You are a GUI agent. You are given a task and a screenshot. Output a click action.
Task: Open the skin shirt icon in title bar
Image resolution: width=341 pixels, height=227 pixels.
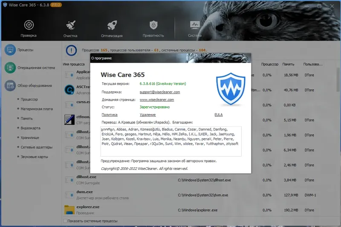pos(281,6)
